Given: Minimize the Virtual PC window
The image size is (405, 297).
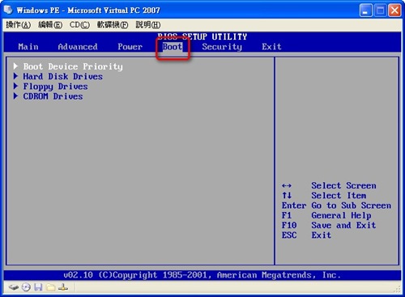Looking at the screenshot, I should tap(366, 11).
